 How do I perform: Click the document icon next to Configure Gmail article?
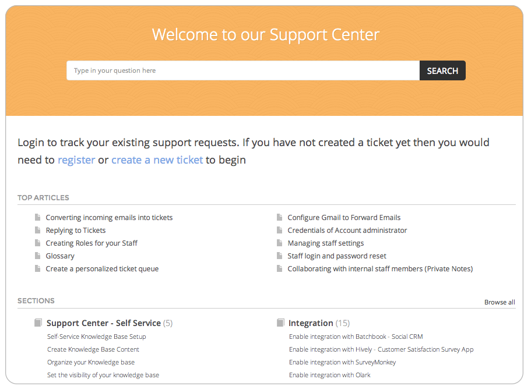pos(280,217)
